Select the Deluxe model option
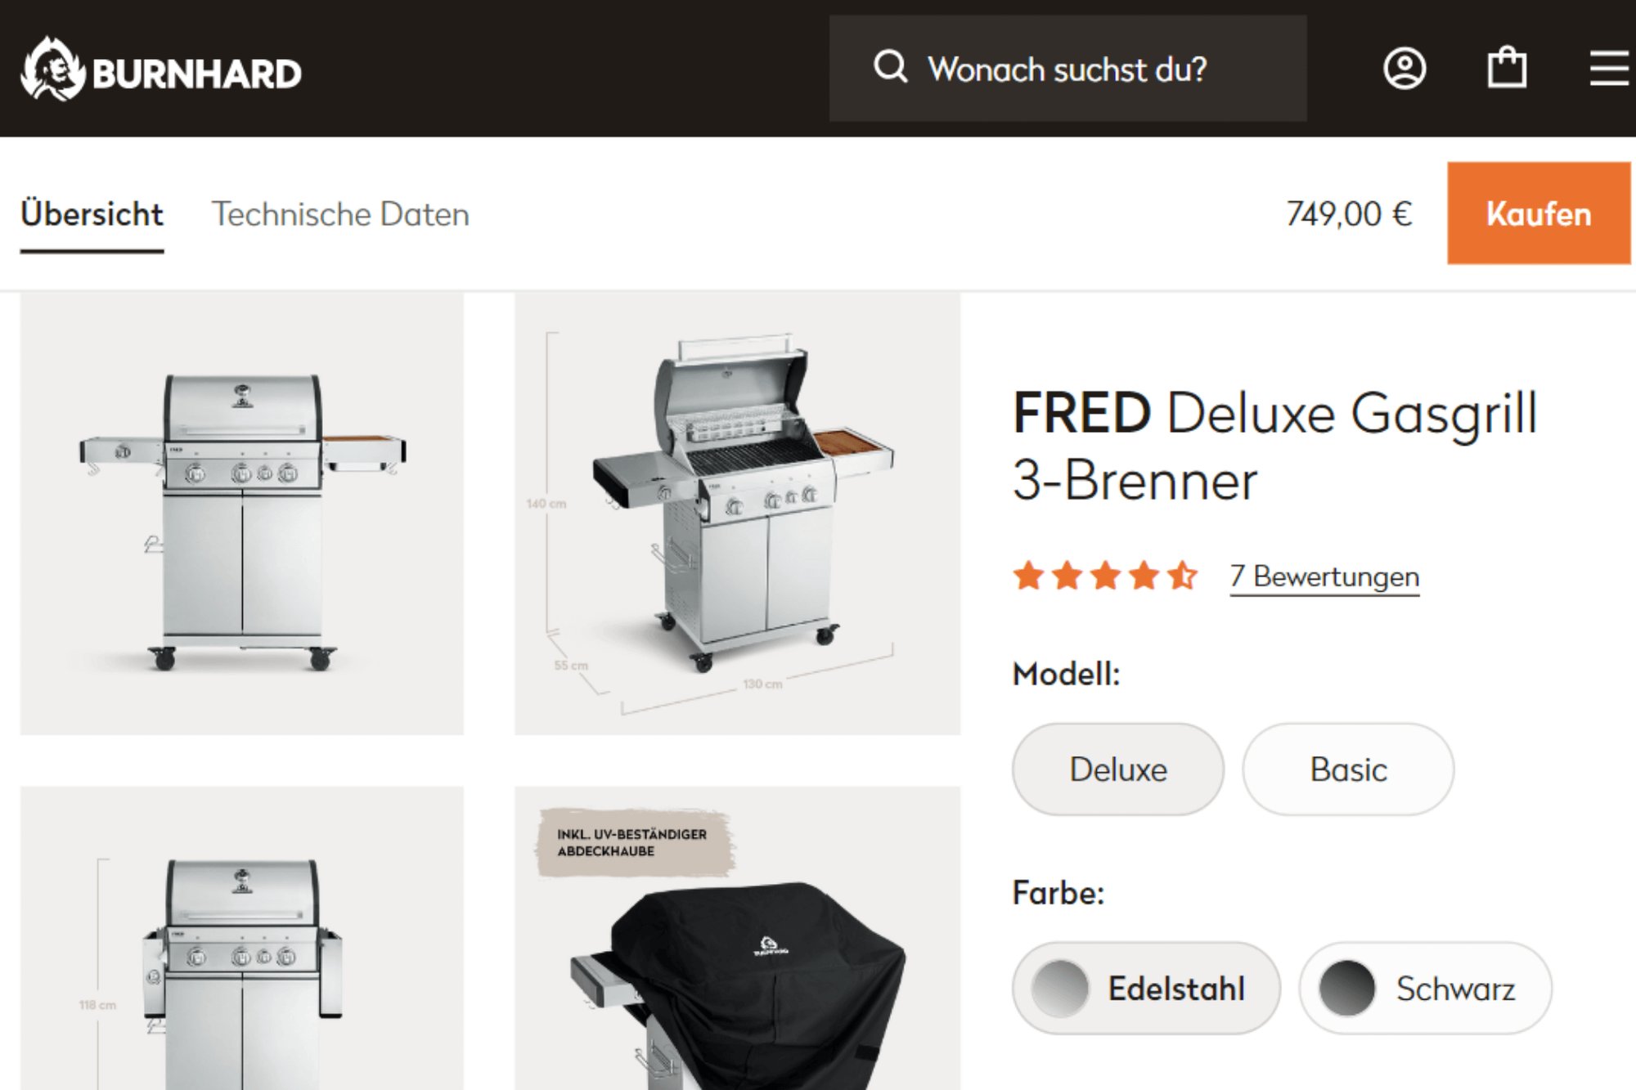This screenshot has width=1636, height=1090. (x=1118, y=769)
